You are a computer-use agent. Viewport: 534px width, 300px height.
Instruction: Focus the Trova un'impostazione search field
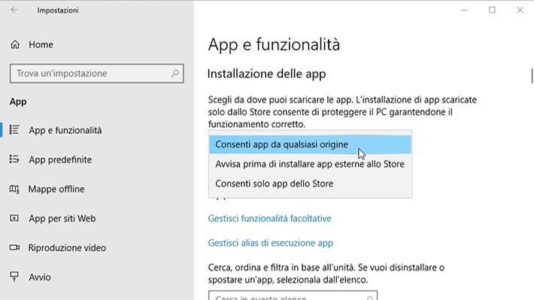97,73
